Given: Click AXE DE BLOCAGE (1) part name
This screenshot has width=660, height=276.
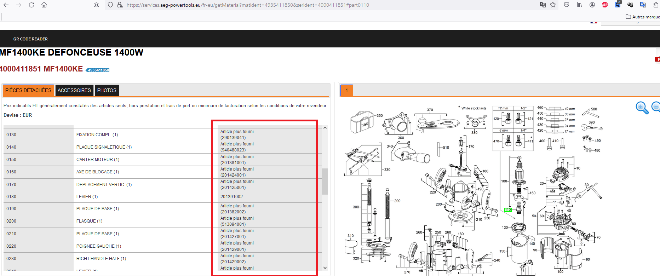Looking at the screenshot, I should tap(98, 172).
